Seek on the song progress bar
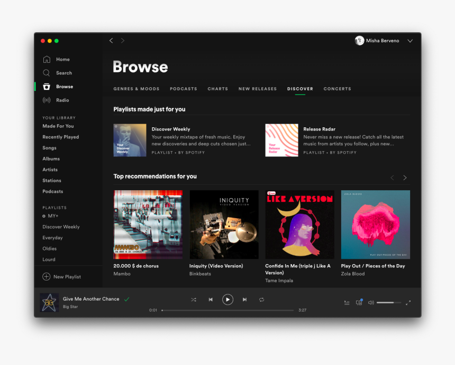This screenshot has height=365, width=455. pyautogui.click(x=228, y=310)
